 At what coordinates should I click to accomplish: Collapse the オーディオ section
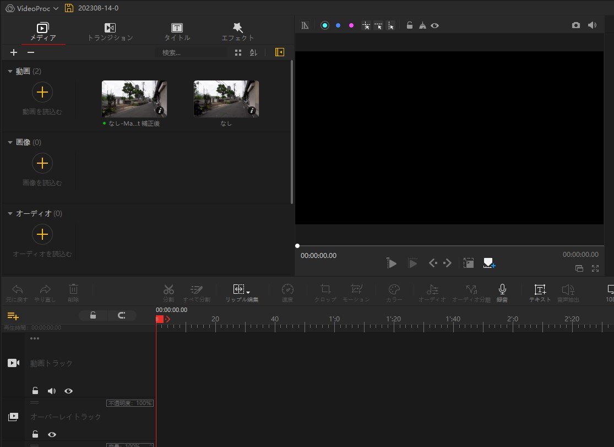coord(10,213)
